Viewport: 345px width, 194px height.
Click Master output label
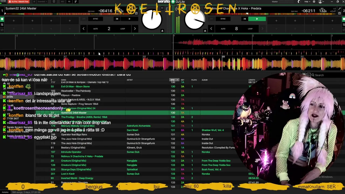pyautogui.click(x=275, y=2)
